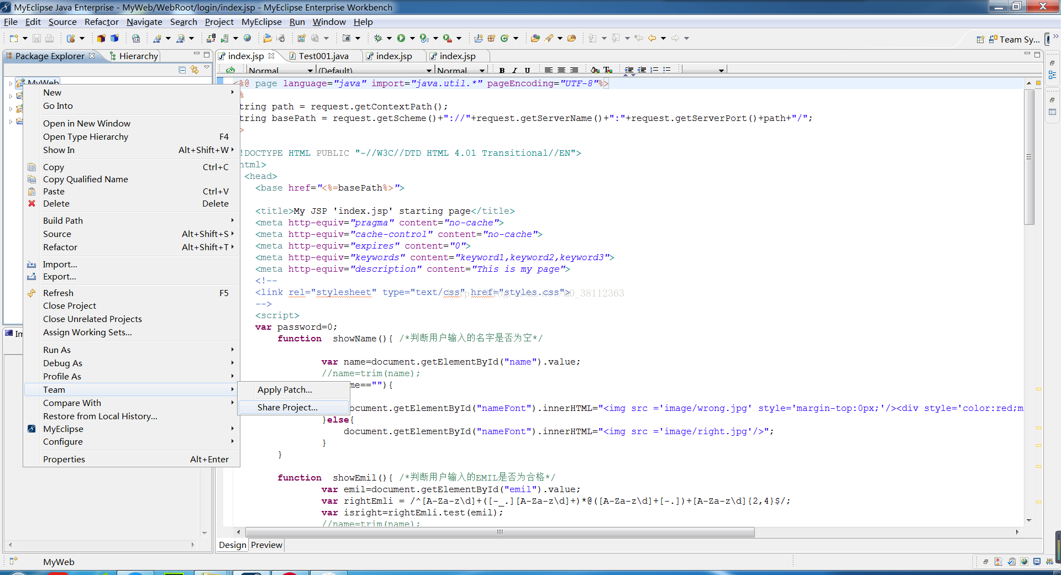Select Delete in the context menu
1061x575 pixels.
(132, 204)
